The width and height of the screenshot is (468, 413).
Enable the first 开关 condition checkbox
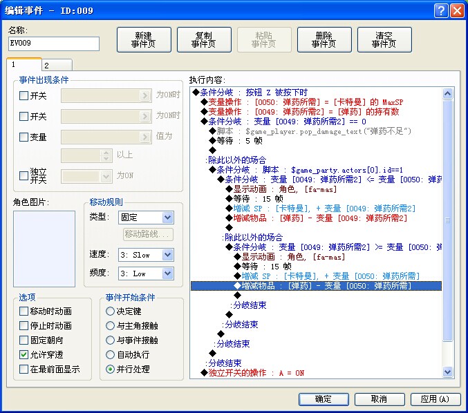(x=24, y=96)
